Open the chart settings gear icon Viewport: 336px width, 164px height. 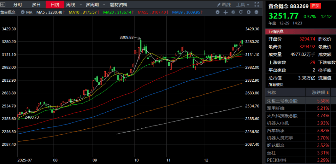[x=233, y=12]
